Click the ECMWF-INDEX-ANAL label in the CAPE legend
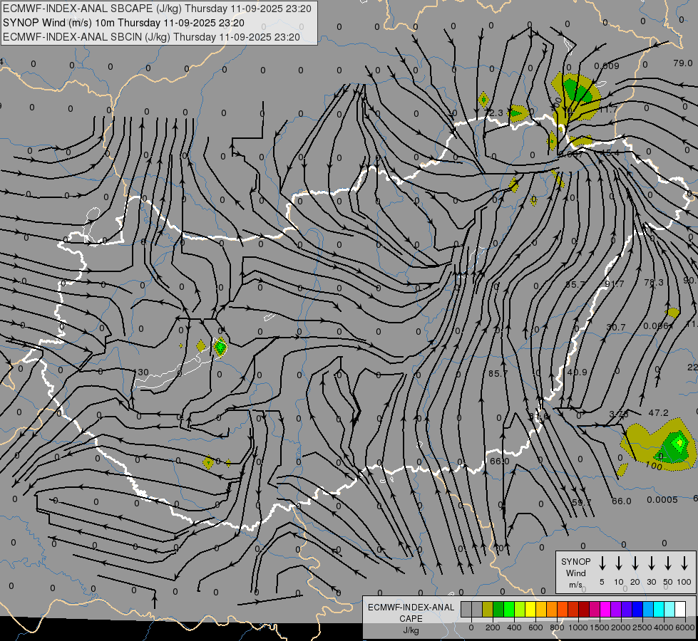Image resolution: width=698 pixels, height=641 pixels. [x=411, y=608]
